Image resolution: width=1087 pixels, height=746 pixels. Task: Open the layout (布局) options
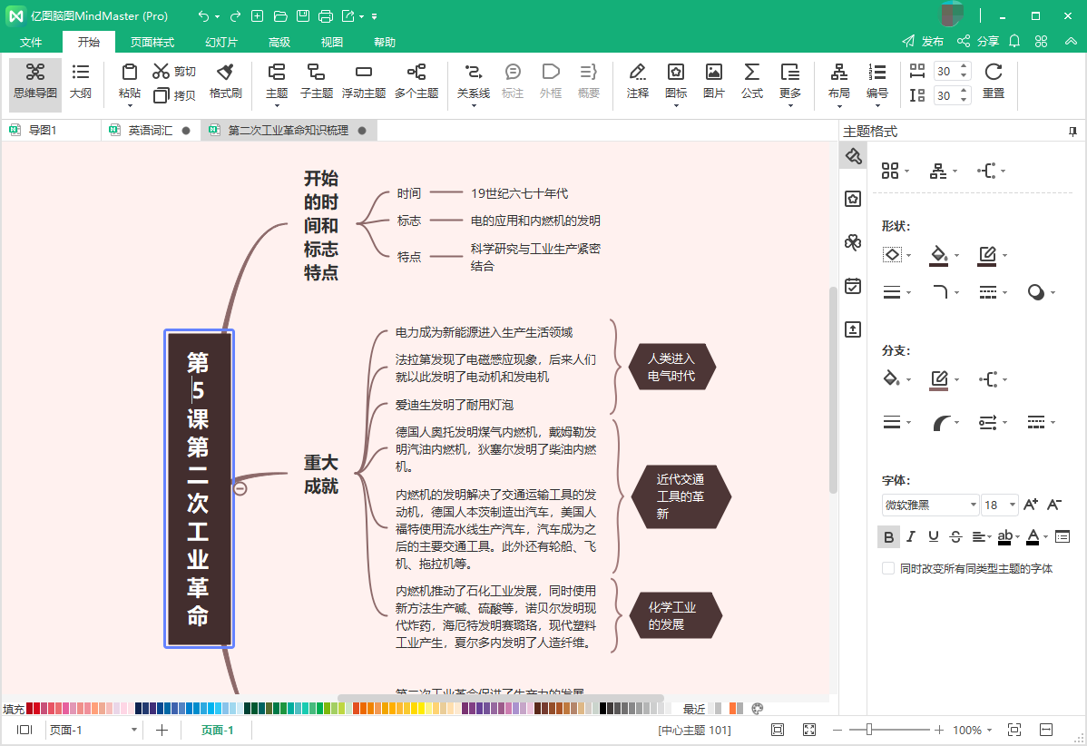pos(838,83)
